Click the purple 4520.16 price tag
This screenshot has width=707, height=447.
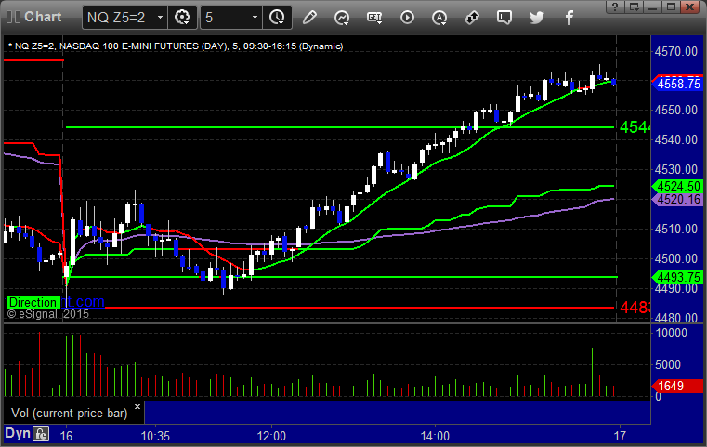point(677,199)
